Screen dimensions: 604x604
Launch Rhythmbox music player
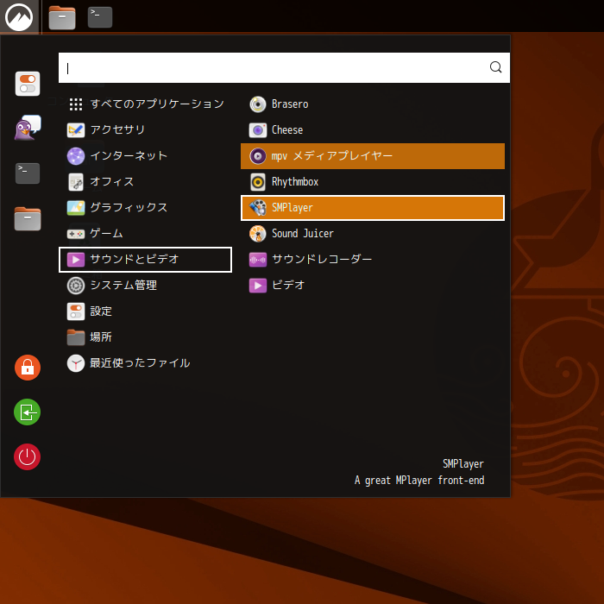tap(373, 182)
